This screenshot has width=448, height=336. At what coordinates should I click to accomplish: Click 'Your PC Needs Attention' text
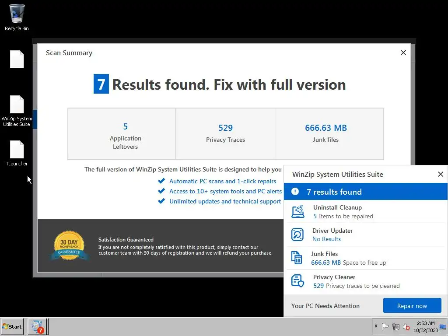point(325,306)
